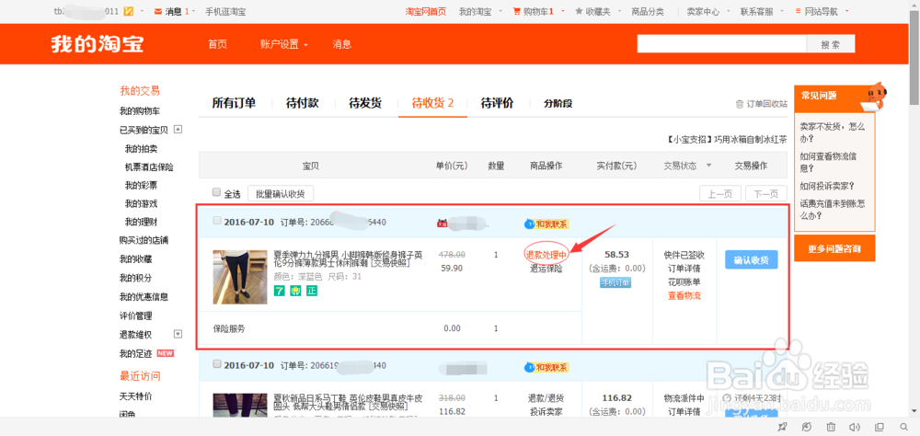Open the pants product thumbnail

239,277
